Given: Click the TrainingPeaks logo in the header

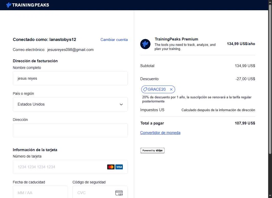Looking at the screenshot, I should (x=28, y=5).
